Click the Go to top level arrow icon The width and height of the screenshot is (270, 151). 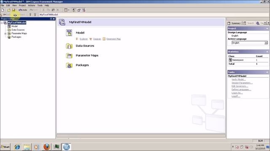click(35, 15)
